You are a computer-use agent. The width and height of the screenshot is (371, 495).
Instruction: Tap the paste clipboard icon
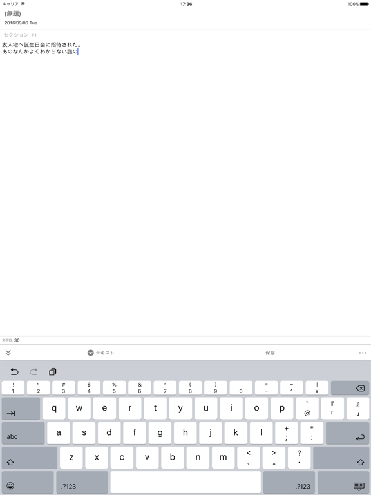click(x=52, y=371)
